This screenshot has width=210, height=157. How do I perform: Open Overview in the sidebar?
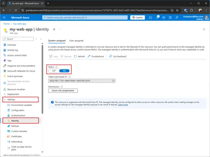coord(12,45)
